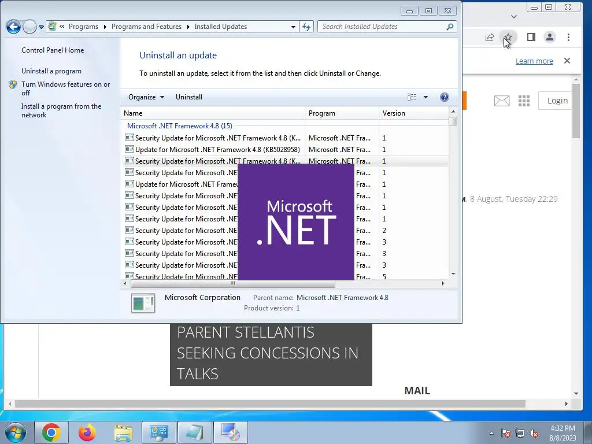592x444 pixels.
Task: Bookmark the page with the star icon
Action: pyautogui.click(x=508, y=37)
